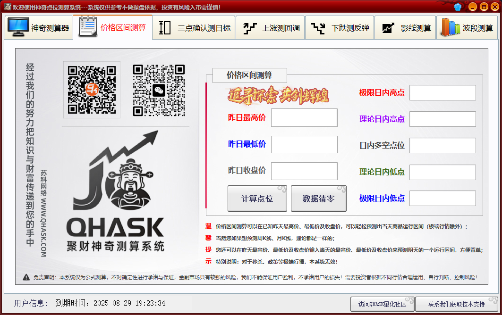Screen dimensions: 502x315
Task: Click the WeChat QR code
Action: [159, 90]
